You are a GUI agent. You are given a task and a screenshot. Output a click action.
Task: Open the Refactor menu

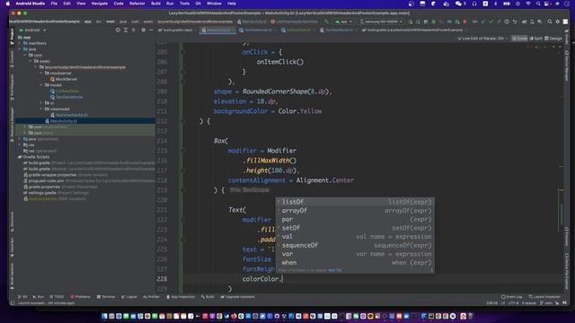coord(137,4)
